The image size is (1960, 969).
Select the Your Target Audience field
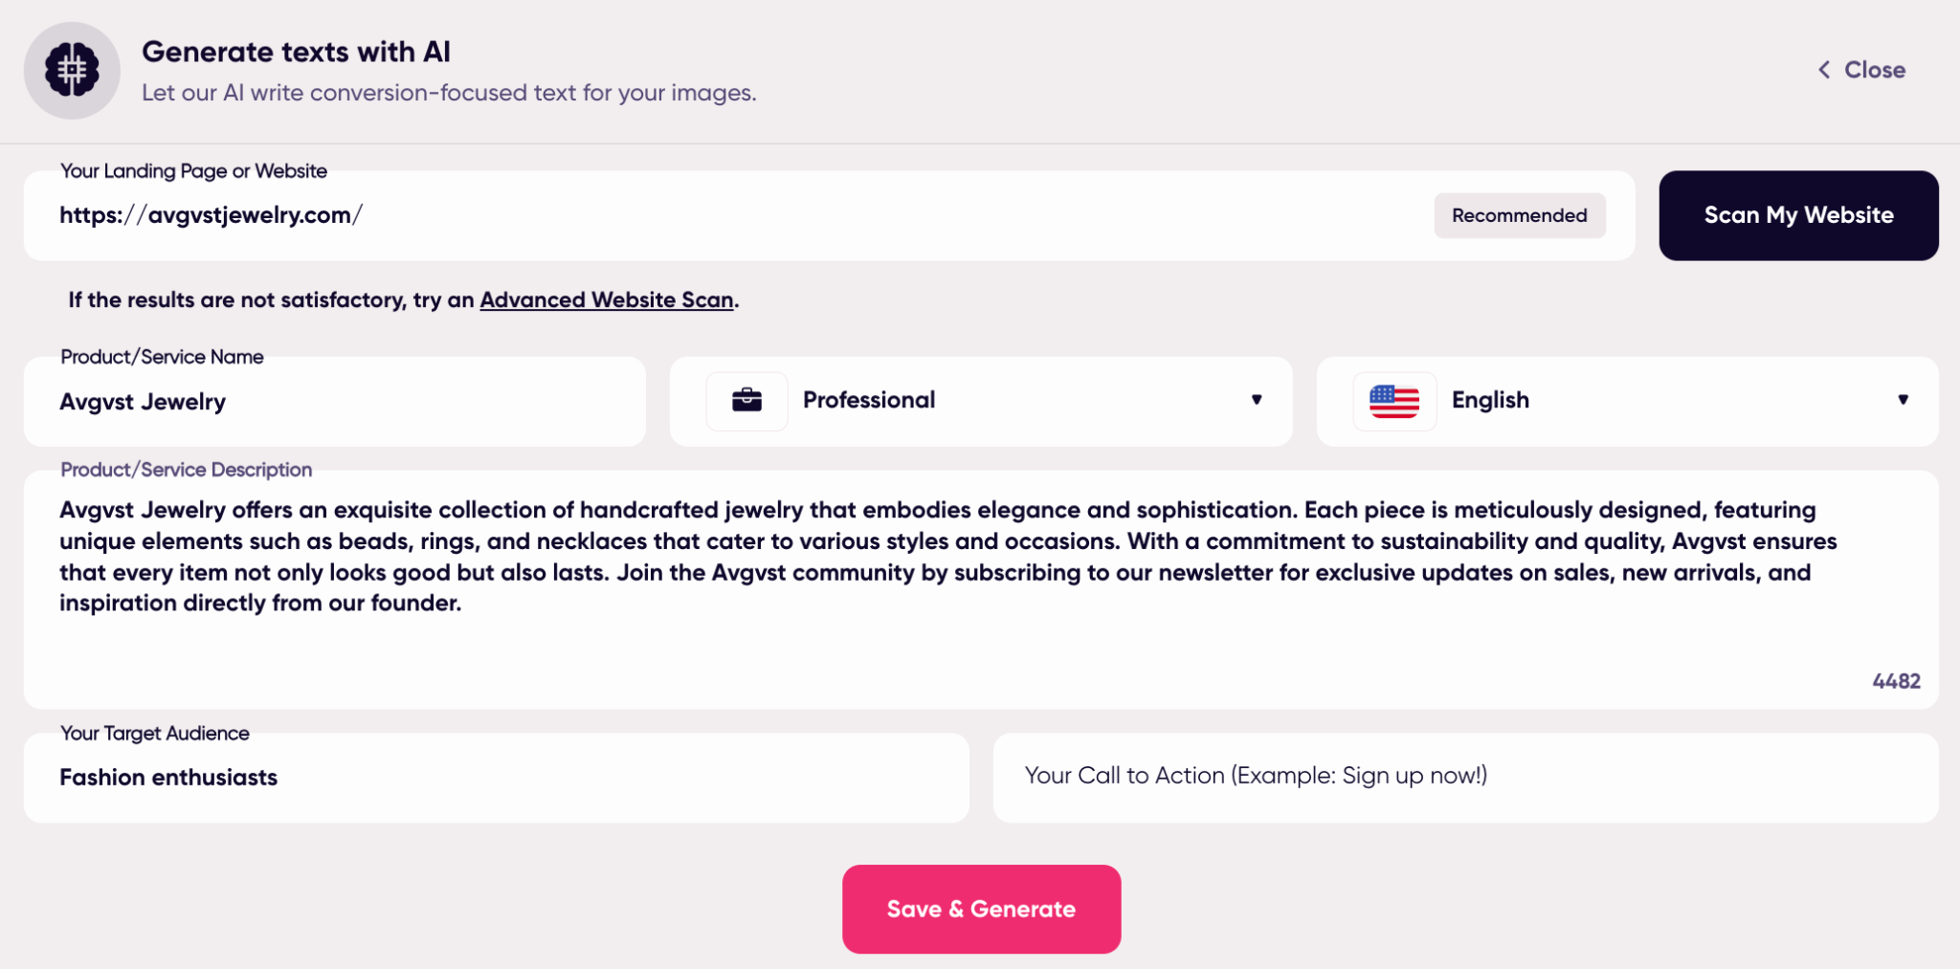click(x=497, y=778)
